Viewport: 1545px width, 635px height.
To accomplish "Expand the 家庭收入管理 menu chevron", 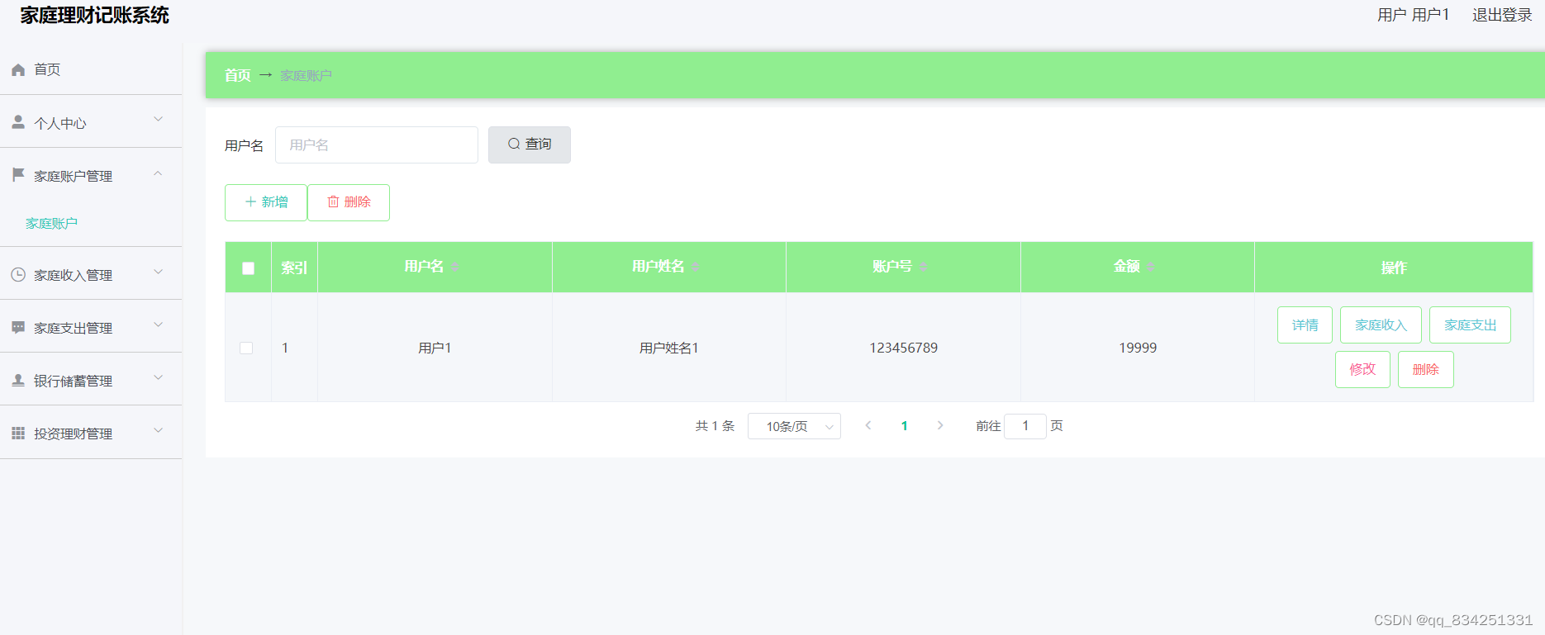I will (159, 272).
